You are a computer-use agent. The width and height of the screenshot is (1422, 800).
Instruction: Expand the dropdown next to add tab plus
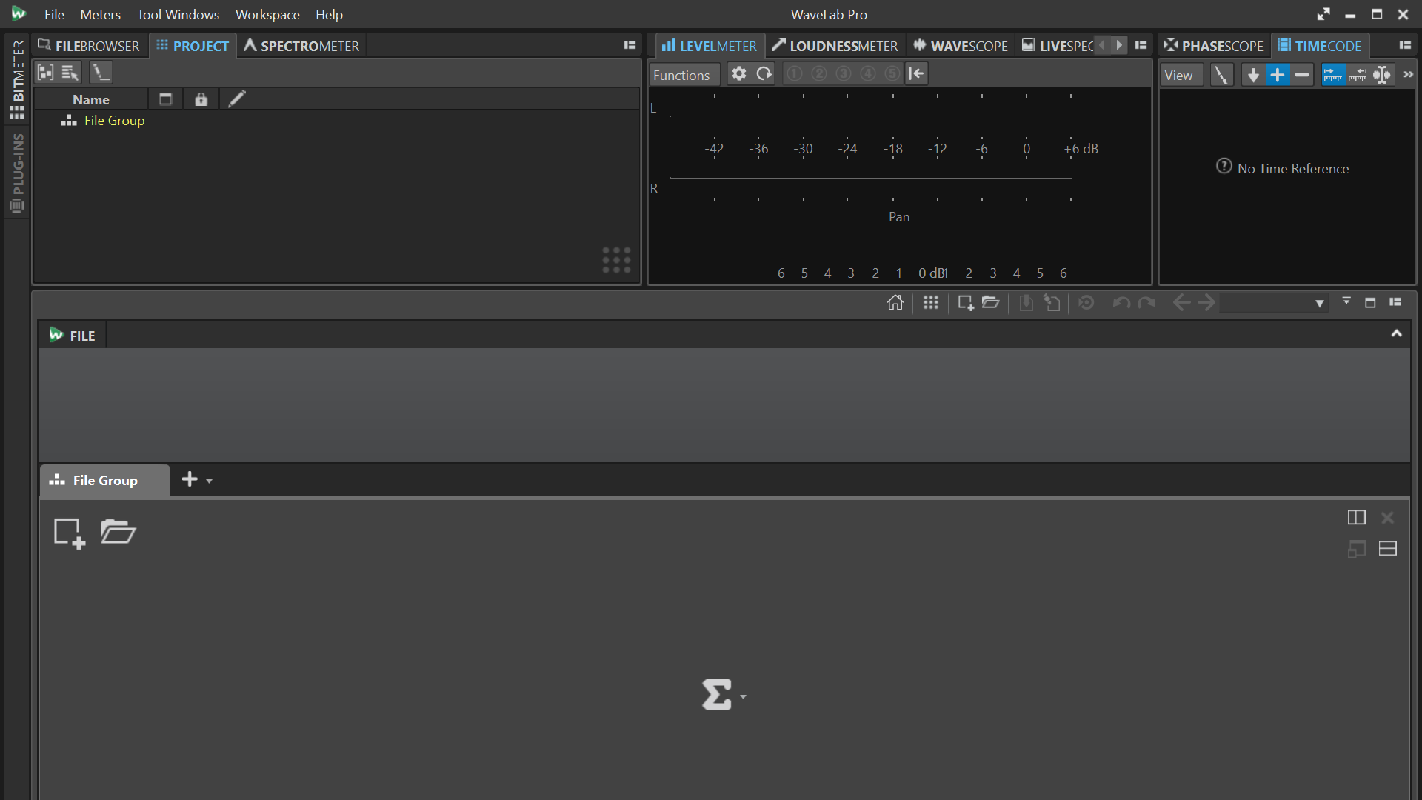coord(210,481)
